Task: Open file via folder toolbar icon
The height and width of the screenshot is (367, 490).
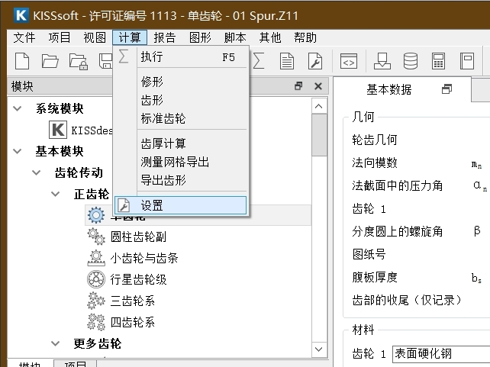Action: (x=50, y=61)
